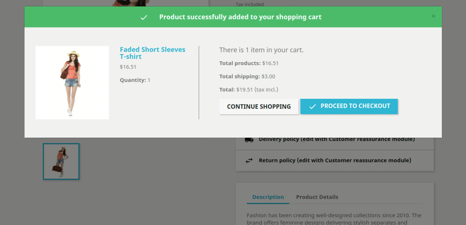This screenshot has height=225, width=466.
Task: Click the return policy arrows icon
Action: pyautogui.click(x=249, y=160)
